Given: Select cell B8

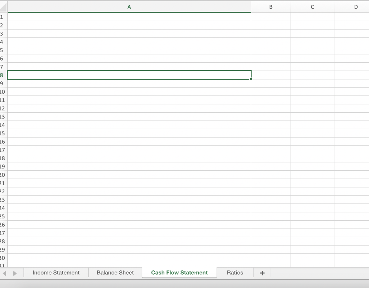Looking at the screenshot, I should pos(271,75).
